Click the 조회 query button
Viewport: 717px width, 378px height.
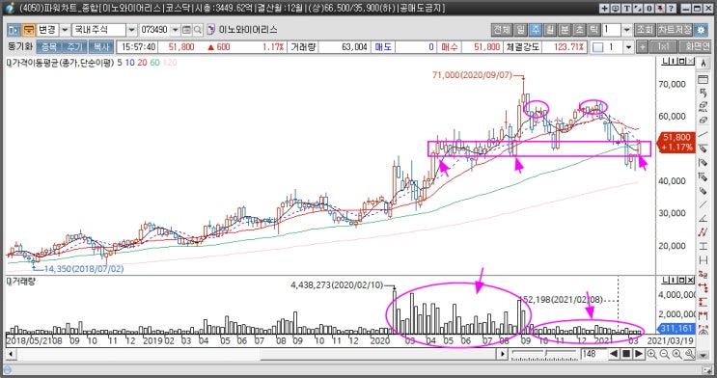tap(645, 30)
